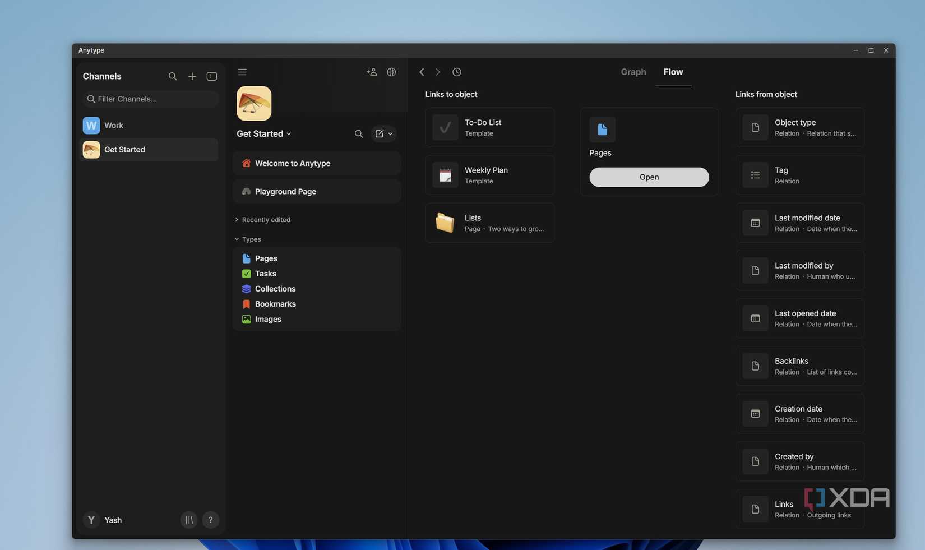Invite a member with the add-person icon
The width and height of the screenshot is (925, 550).
(x=372, y=72)
